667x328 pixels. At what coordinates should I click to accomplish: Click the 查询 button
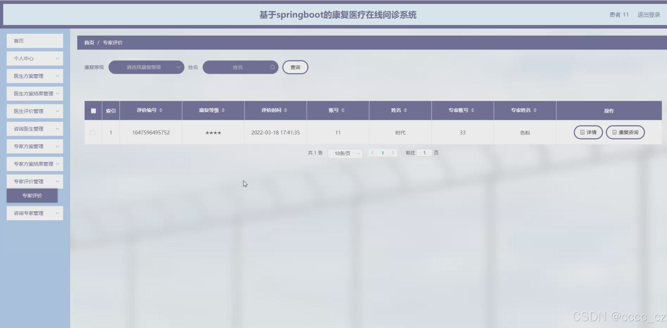point(295,67)
